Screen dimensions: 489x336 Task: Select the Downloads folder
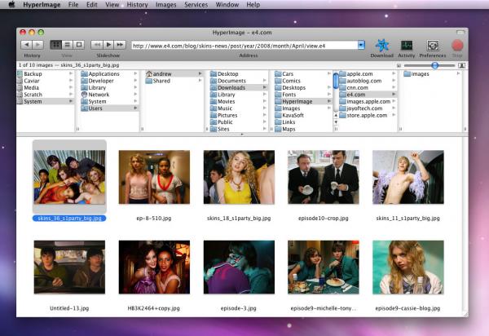coord(238,87)
